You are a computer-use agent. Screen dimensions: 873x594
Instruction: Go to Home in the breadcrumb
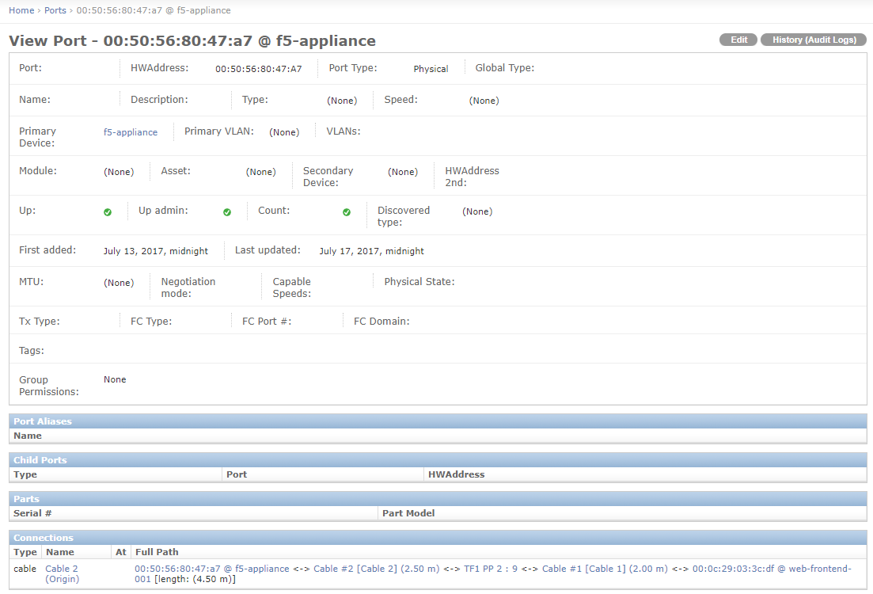21,10
